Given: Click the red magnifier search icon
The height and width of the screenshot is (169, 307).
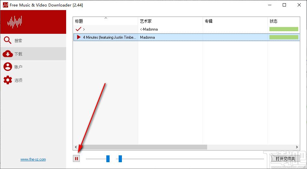Looking at the screenshot, I should pyautogui.click(x=8, y=40).
